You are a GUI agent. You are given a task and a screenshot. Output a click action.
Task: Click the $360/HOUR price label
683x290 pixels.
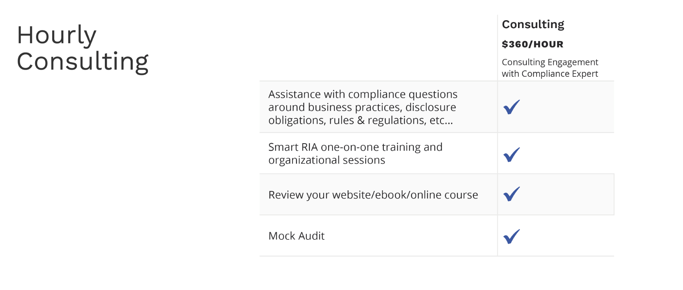(x=533, y=44)
